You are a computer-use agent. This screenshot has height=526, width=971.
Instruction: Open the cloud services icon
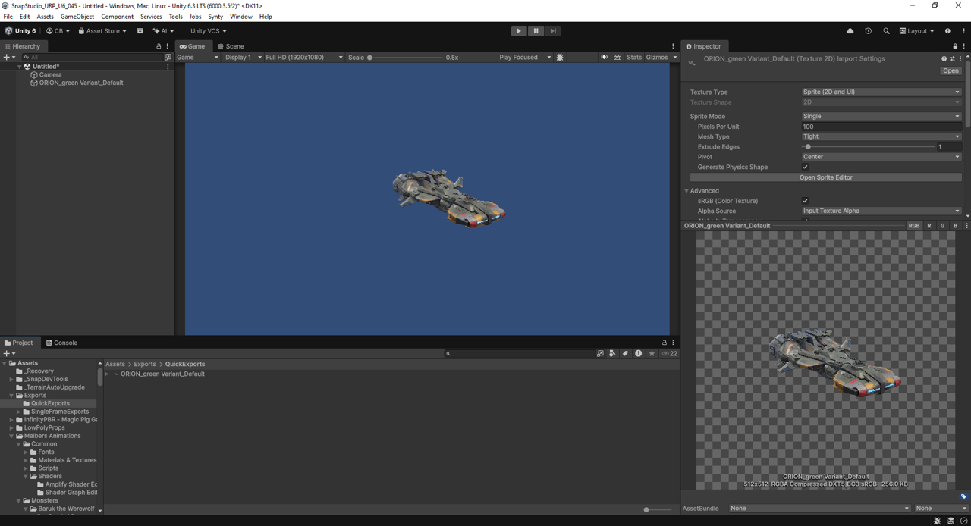[850, 31]
